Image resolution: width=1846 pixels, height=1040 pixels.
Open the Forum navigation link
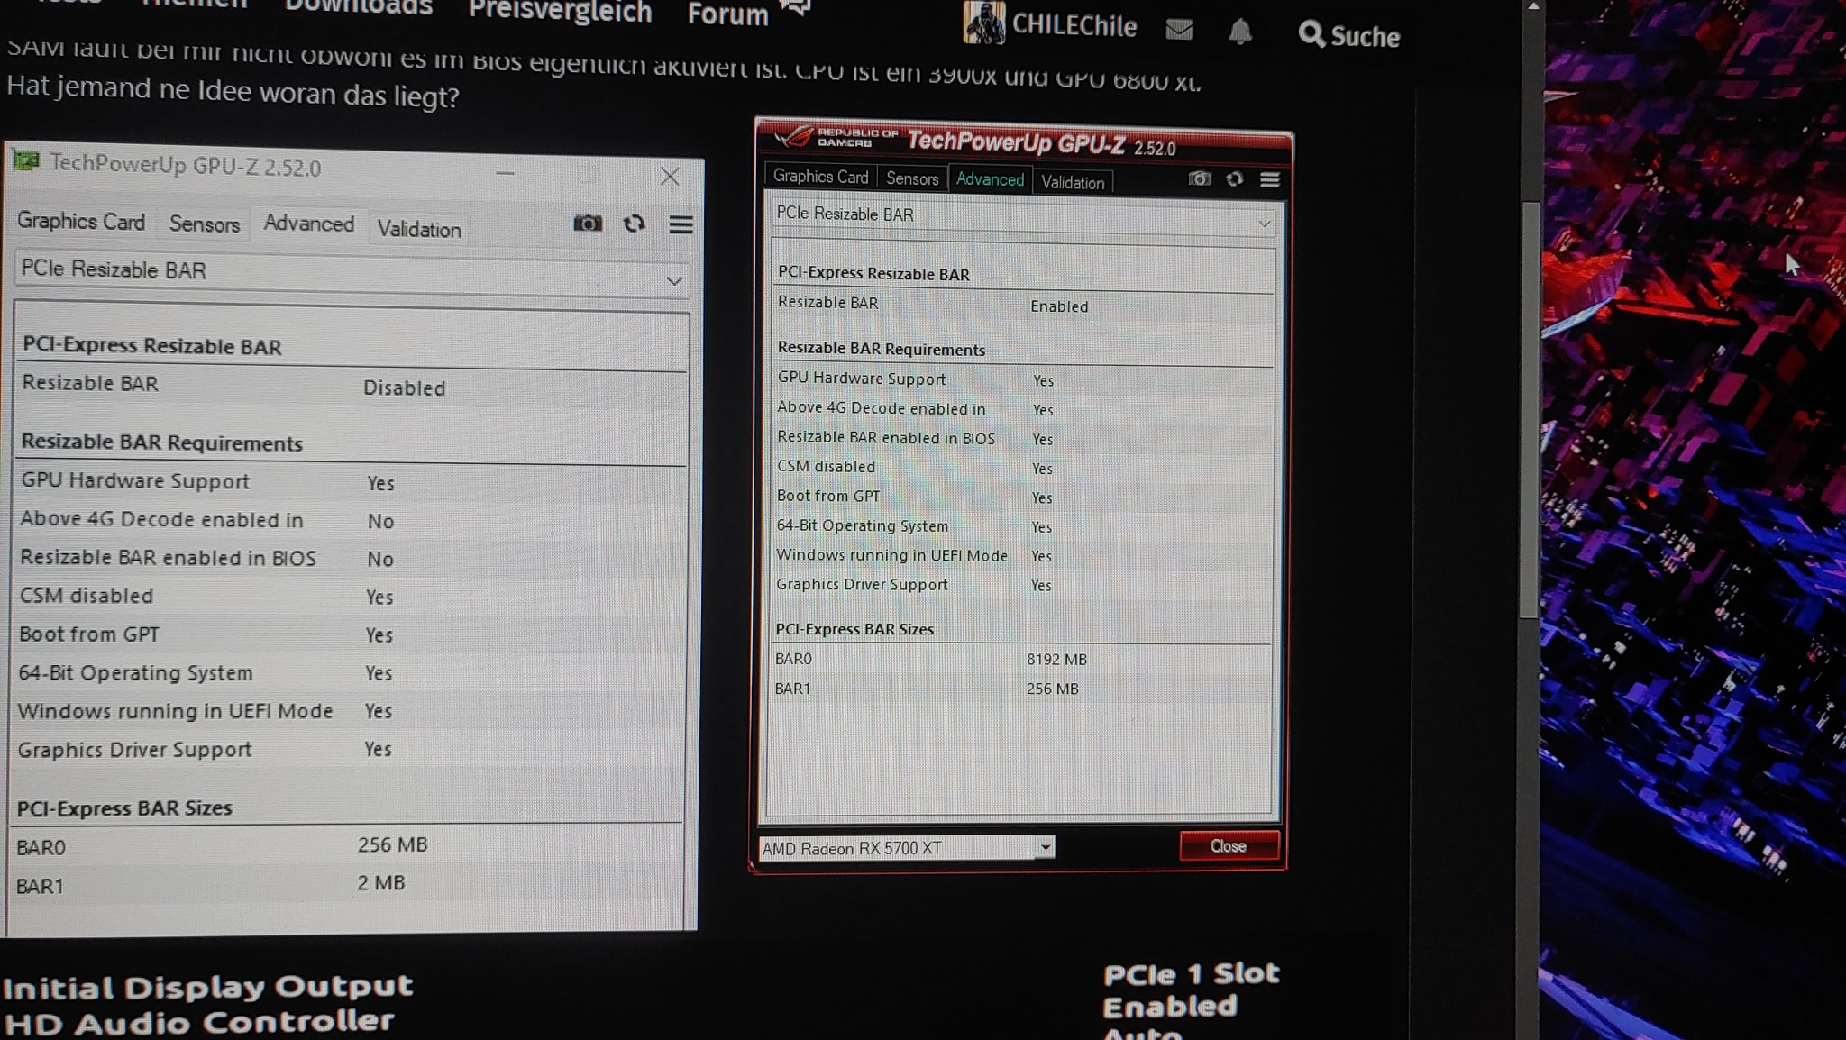click(727, 14)
